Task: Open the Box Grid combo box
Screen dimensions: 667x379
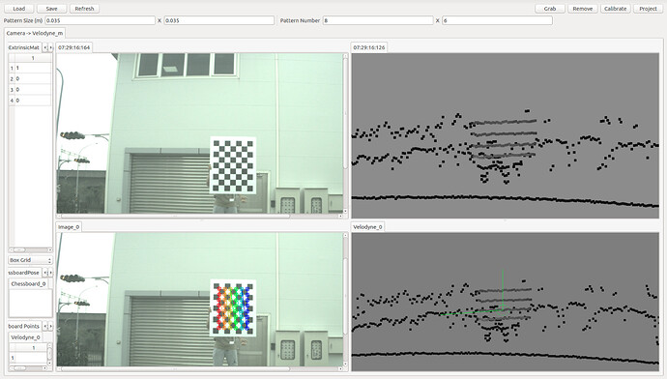Action: pyautogui.click(x=30, y=260)
